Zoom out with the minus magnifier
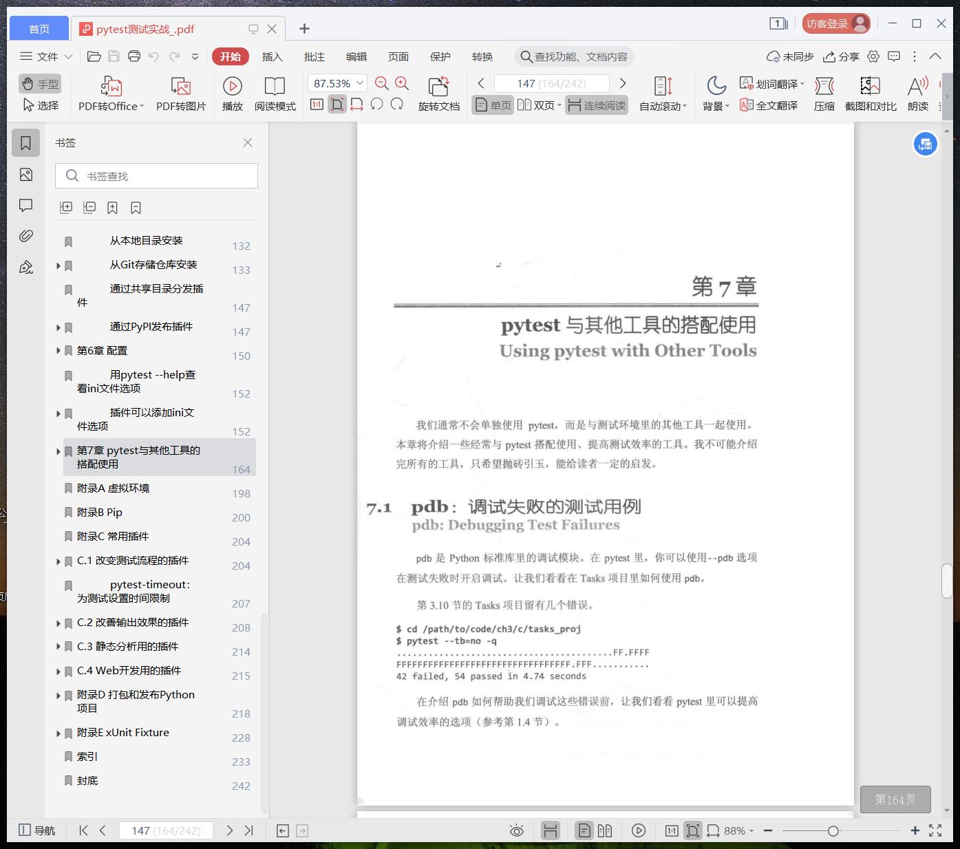This screenshot has width=960, height=849. pyautogui.click(x=382, y=83)
